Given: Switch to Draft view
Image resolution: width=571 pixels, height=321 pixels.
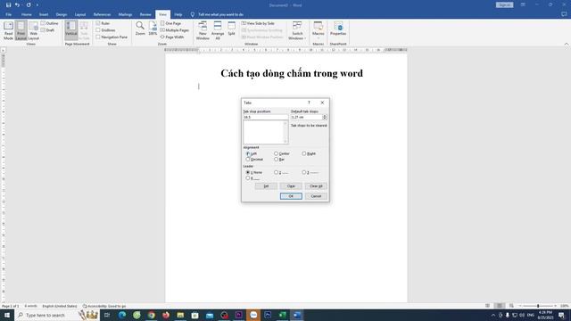Looking at the screenshot, I should (x=47, y=30).
